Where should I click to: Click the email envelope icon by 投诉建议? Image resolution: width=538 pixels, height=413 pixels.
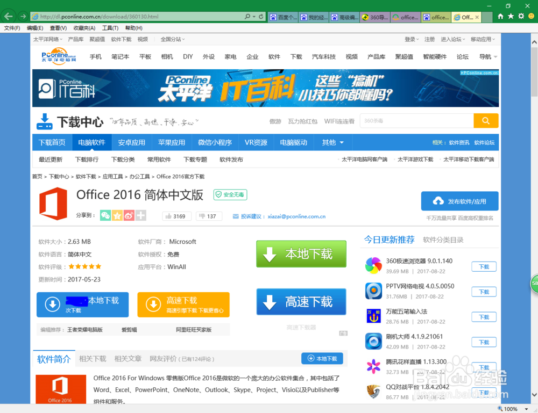(x=236, y=216)
